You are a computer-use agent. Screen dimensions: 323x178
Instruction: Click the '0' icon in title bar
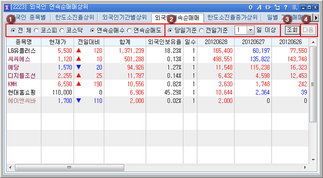[x=251, y=7]
